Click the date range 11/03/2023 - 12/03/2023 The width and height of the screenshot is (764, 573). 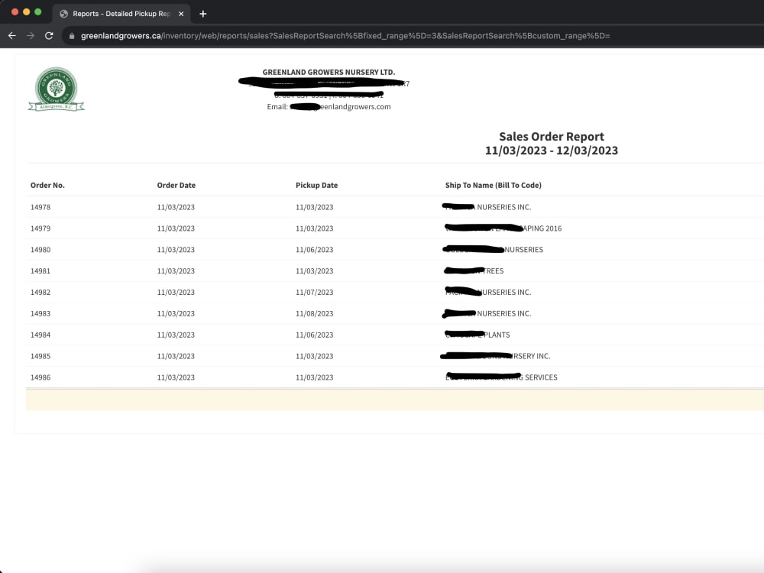pyautogui.click(x=552, y=151)
